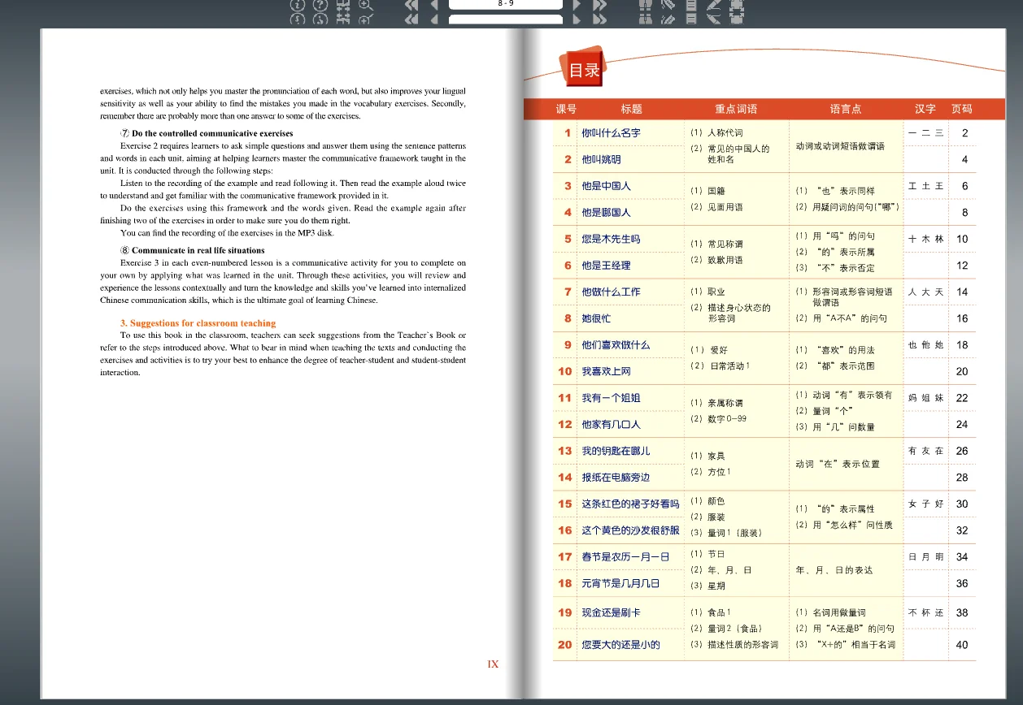
Task: Click the page number field showing 8 - 9
Action: [505, 4]
